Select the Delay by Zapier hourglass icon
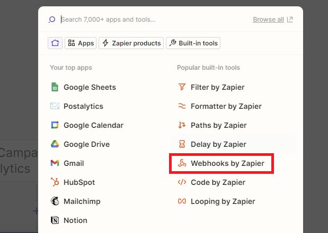 pos(182,144)
